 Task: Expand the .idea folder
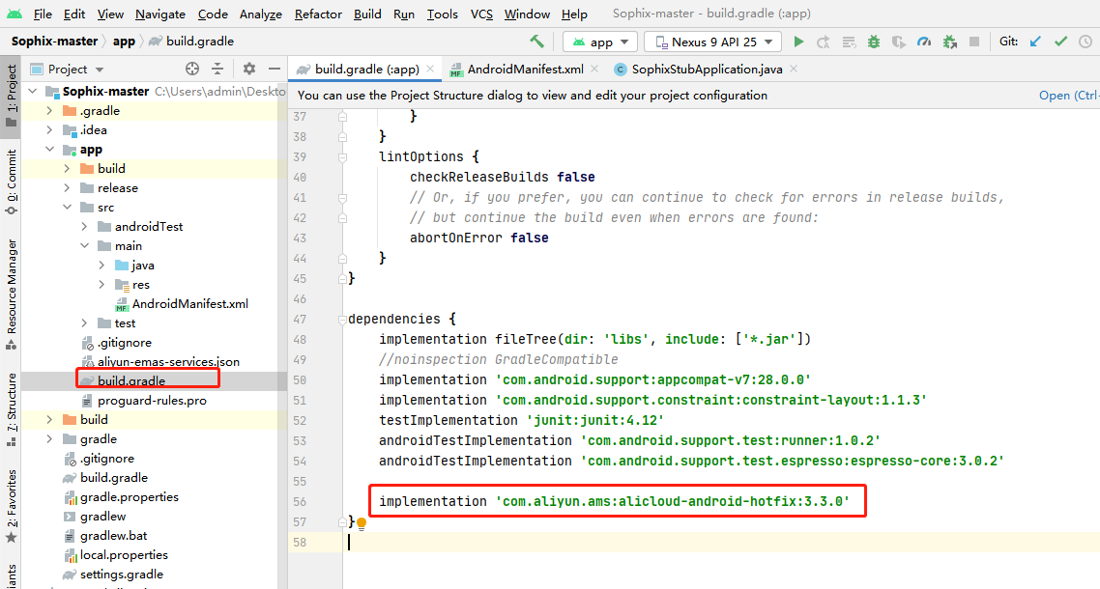tap(49, 129)
